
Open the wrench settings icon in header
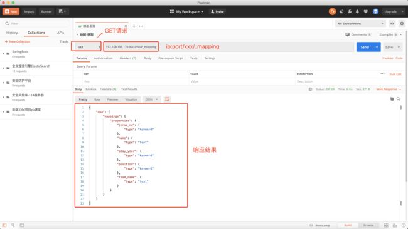click(x=350, y=11)
